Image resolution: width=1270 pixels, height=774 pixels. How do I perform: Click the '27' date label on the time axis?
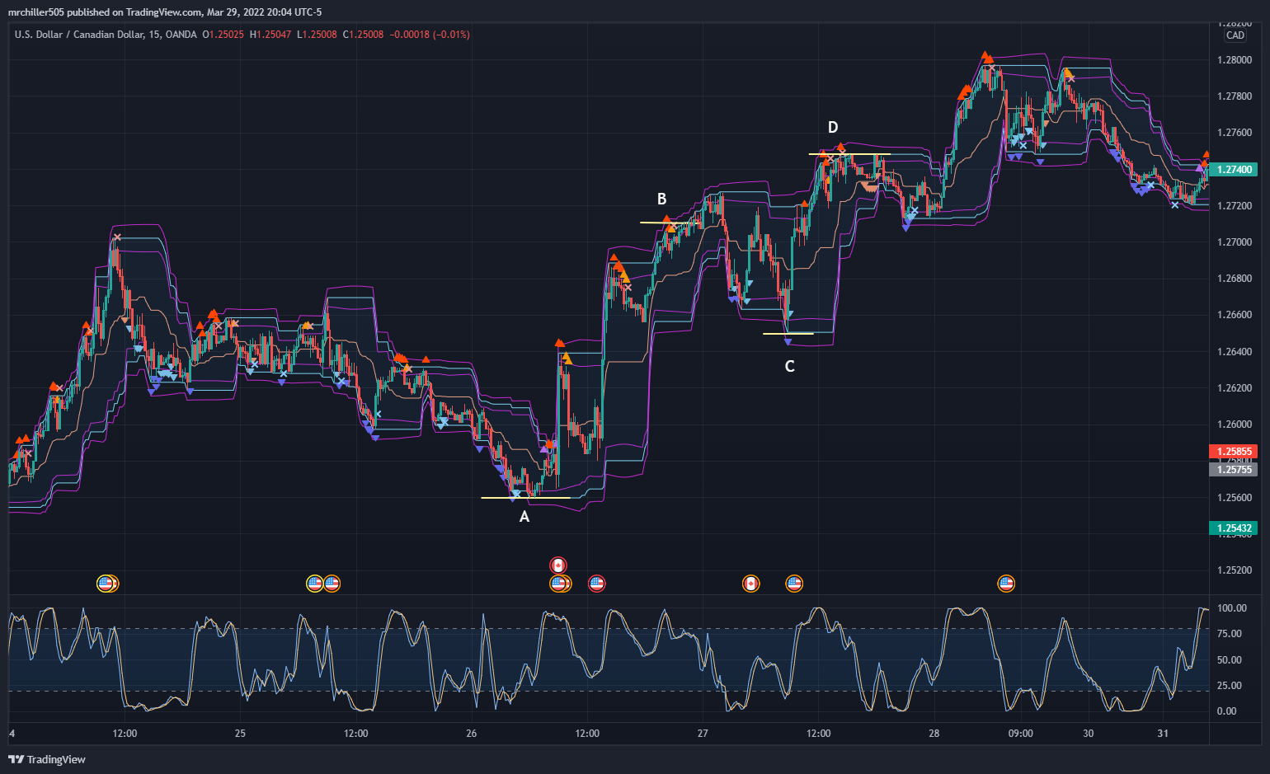pos(703,733)
